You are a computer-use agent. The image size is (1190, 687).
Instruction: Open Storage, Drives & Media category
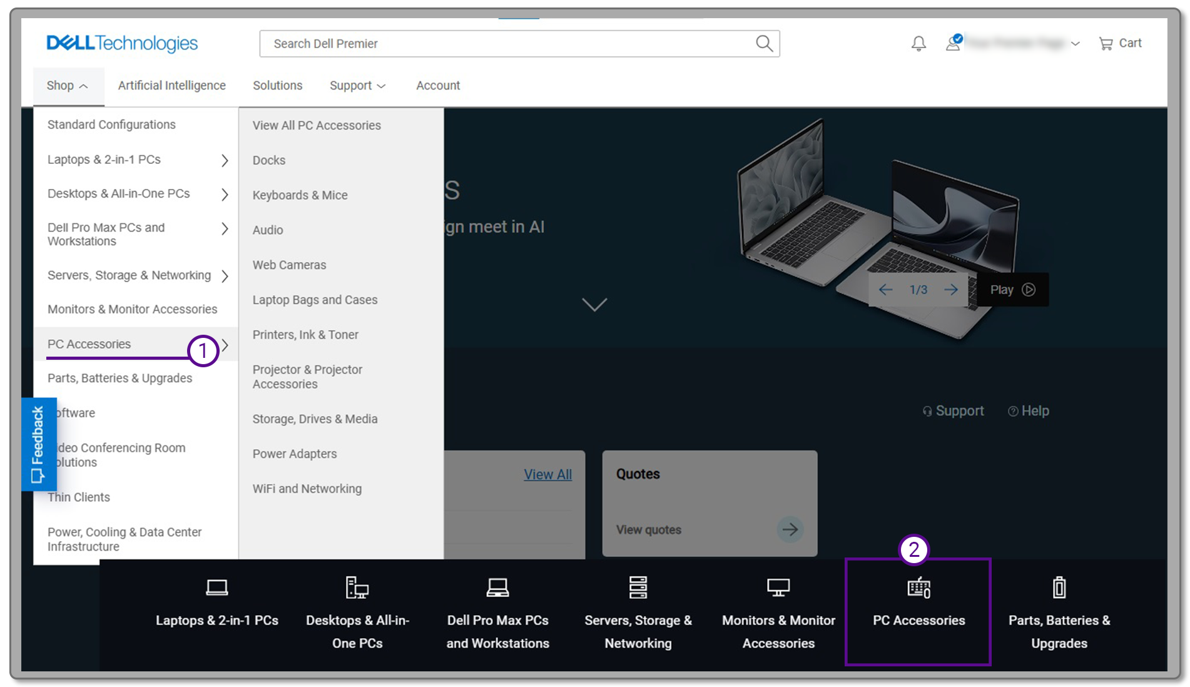pyautogui.click(x=315, y=419)
